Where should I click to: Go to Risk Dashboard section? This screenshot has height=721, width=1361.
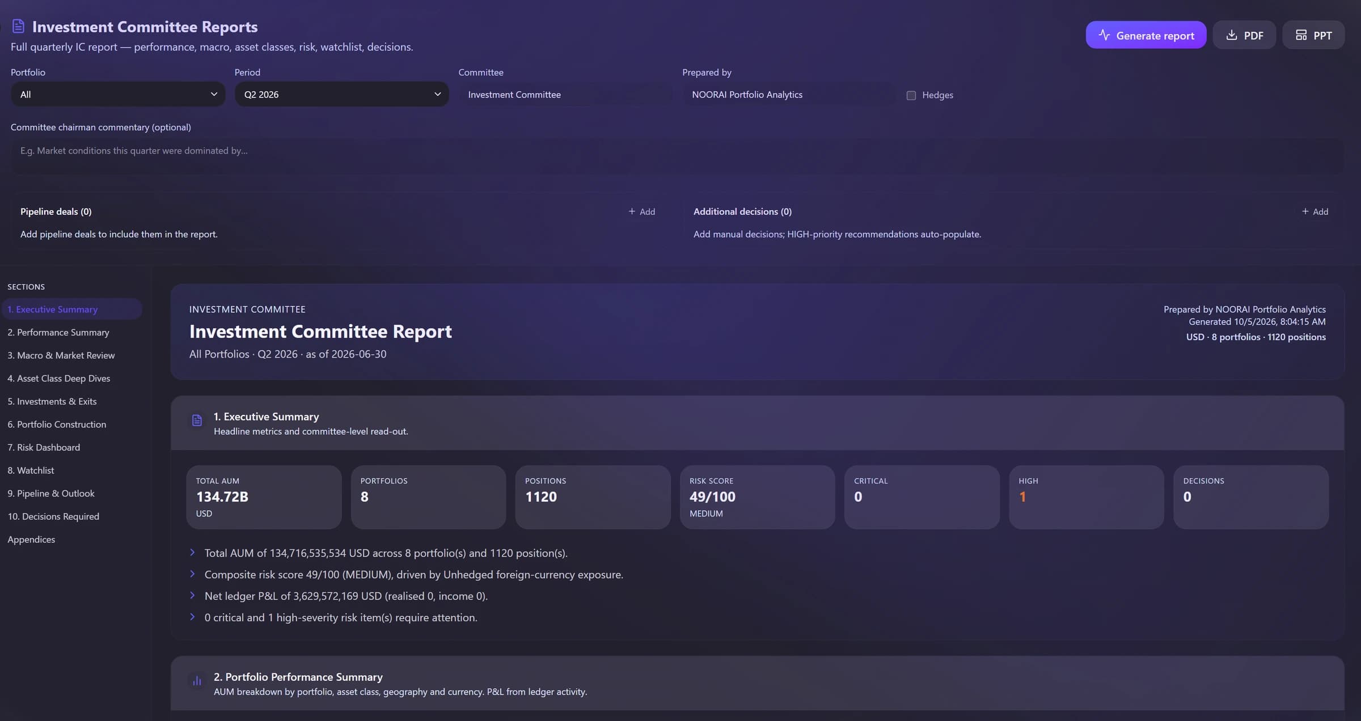(72, 447)
